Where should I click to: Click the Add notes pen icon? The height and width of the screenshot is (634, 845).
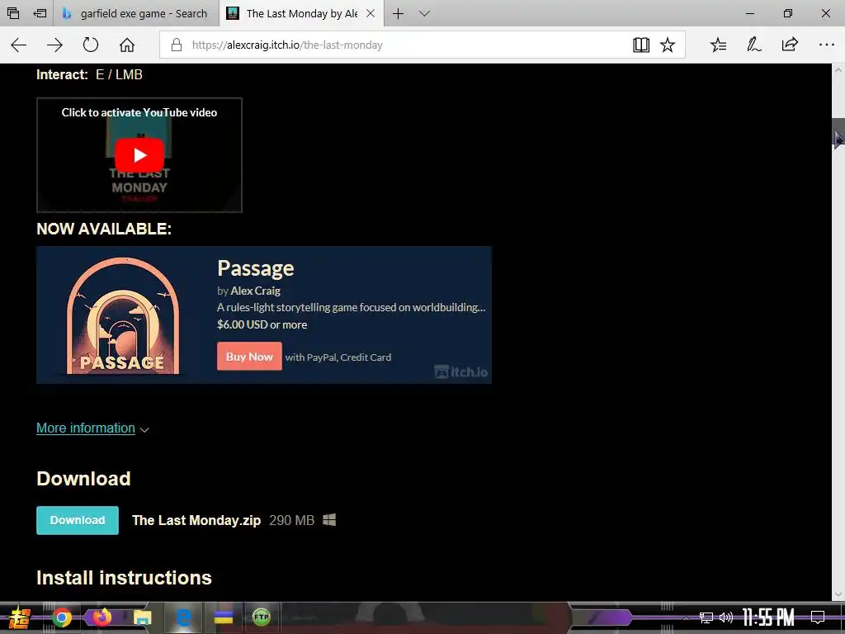[x=753, y=45]
